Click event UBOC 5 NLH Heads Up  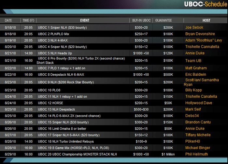click(55, 53)
